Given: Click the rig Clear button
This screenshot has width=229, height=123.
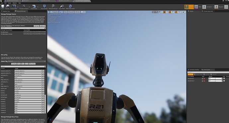Looking at the screenshot, I should 19,64.
